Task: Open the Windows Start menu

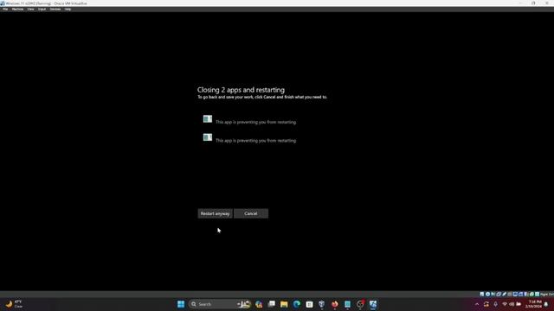Action: (181, 304)
